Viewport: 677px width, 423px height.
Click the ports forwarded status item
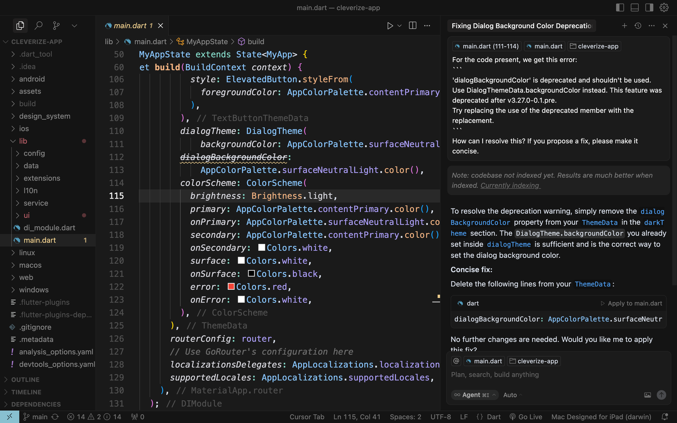[138, 417]
